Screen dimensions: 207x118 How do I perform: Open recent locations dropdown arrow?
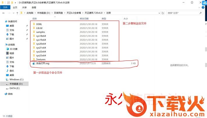click(13, 13)
